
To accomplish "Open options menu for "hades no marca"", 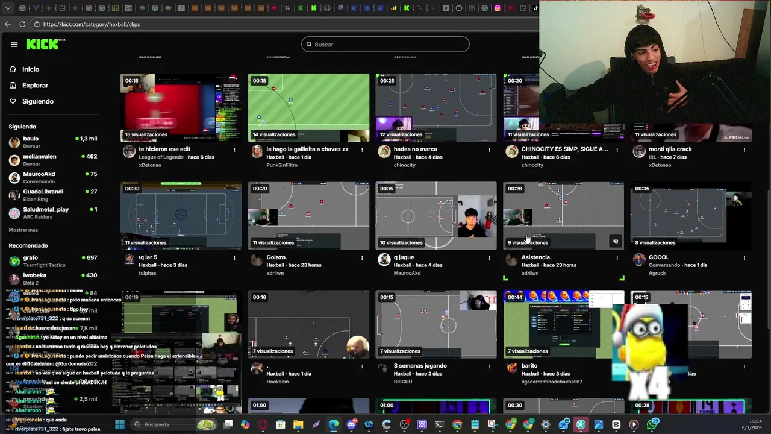I will [x=489, y=149].
